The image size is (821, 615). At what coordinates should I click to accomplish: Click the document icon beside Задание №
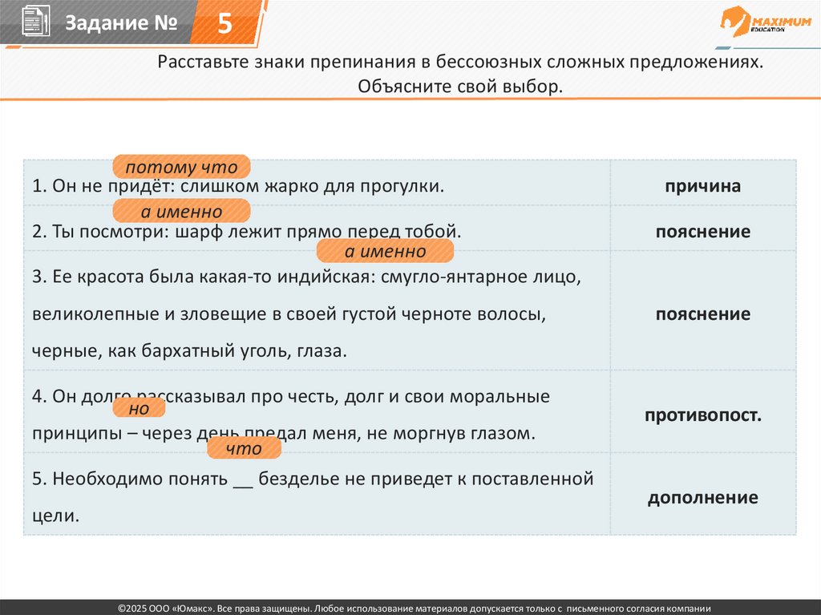tap(35, 22)
